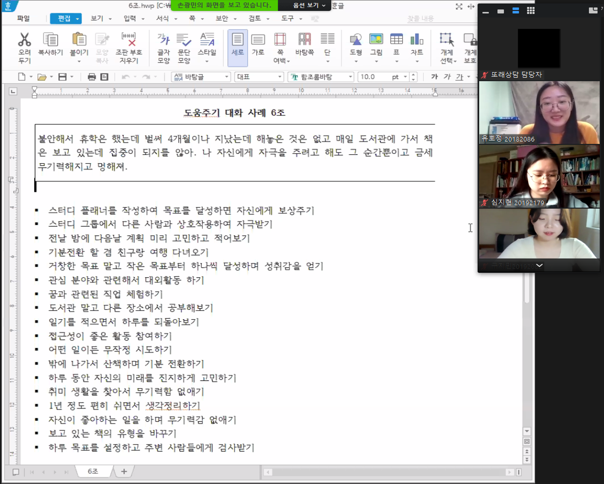Switch Zoom panel to single-speaker view icon
This screenshot has width=604, height=484.
click(x=501, y=11)
